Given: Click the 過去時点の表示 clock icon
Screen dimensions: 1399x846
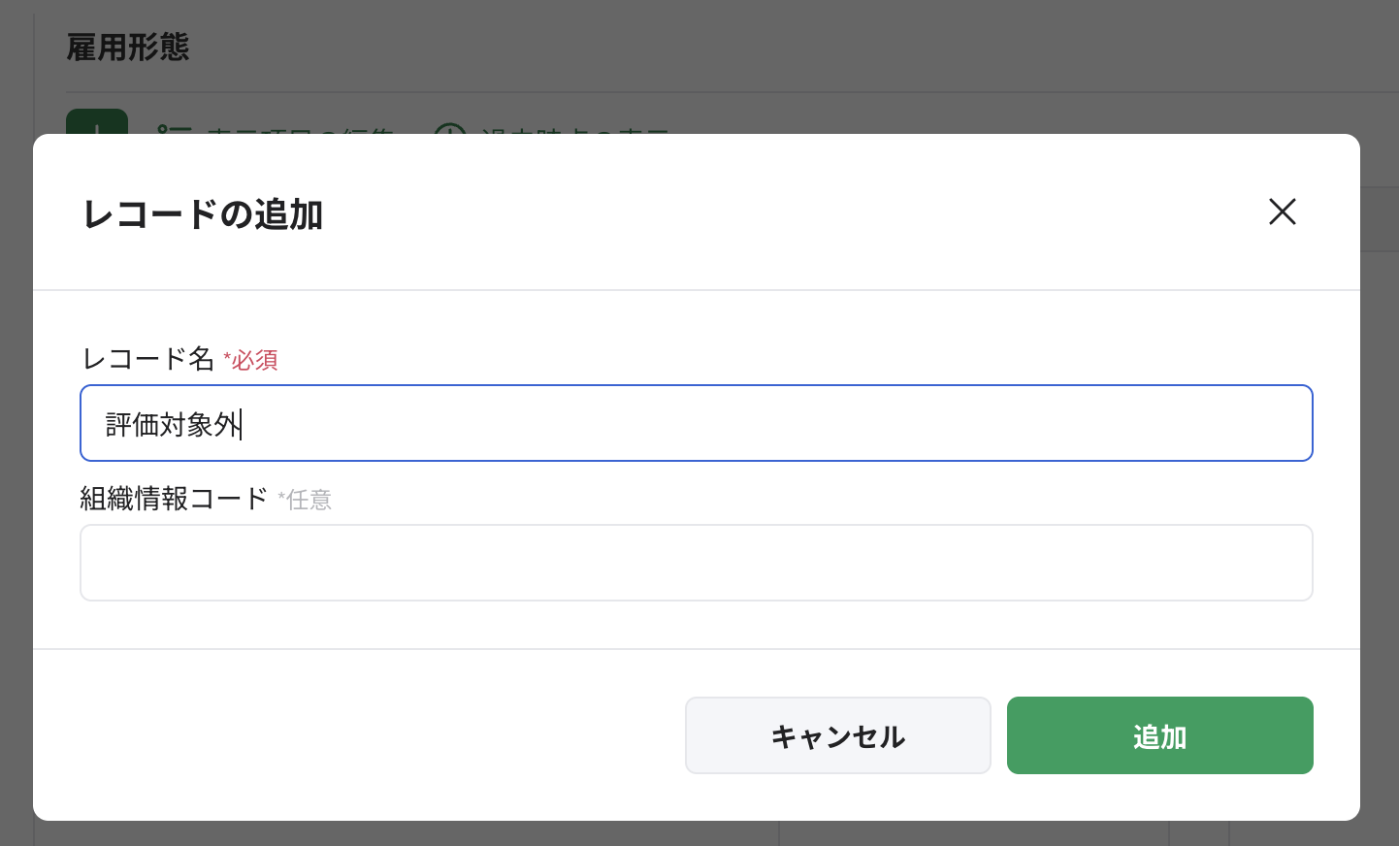Looking at the screenshot, I should click(449, 128).
